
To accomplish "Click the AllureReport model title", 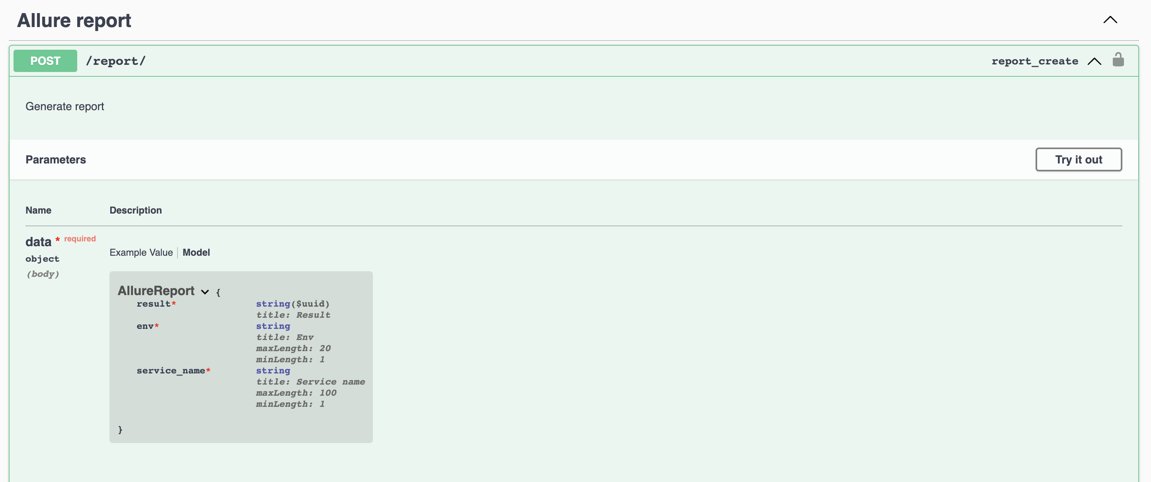I will pyautogui.click(x=156, y=291).
